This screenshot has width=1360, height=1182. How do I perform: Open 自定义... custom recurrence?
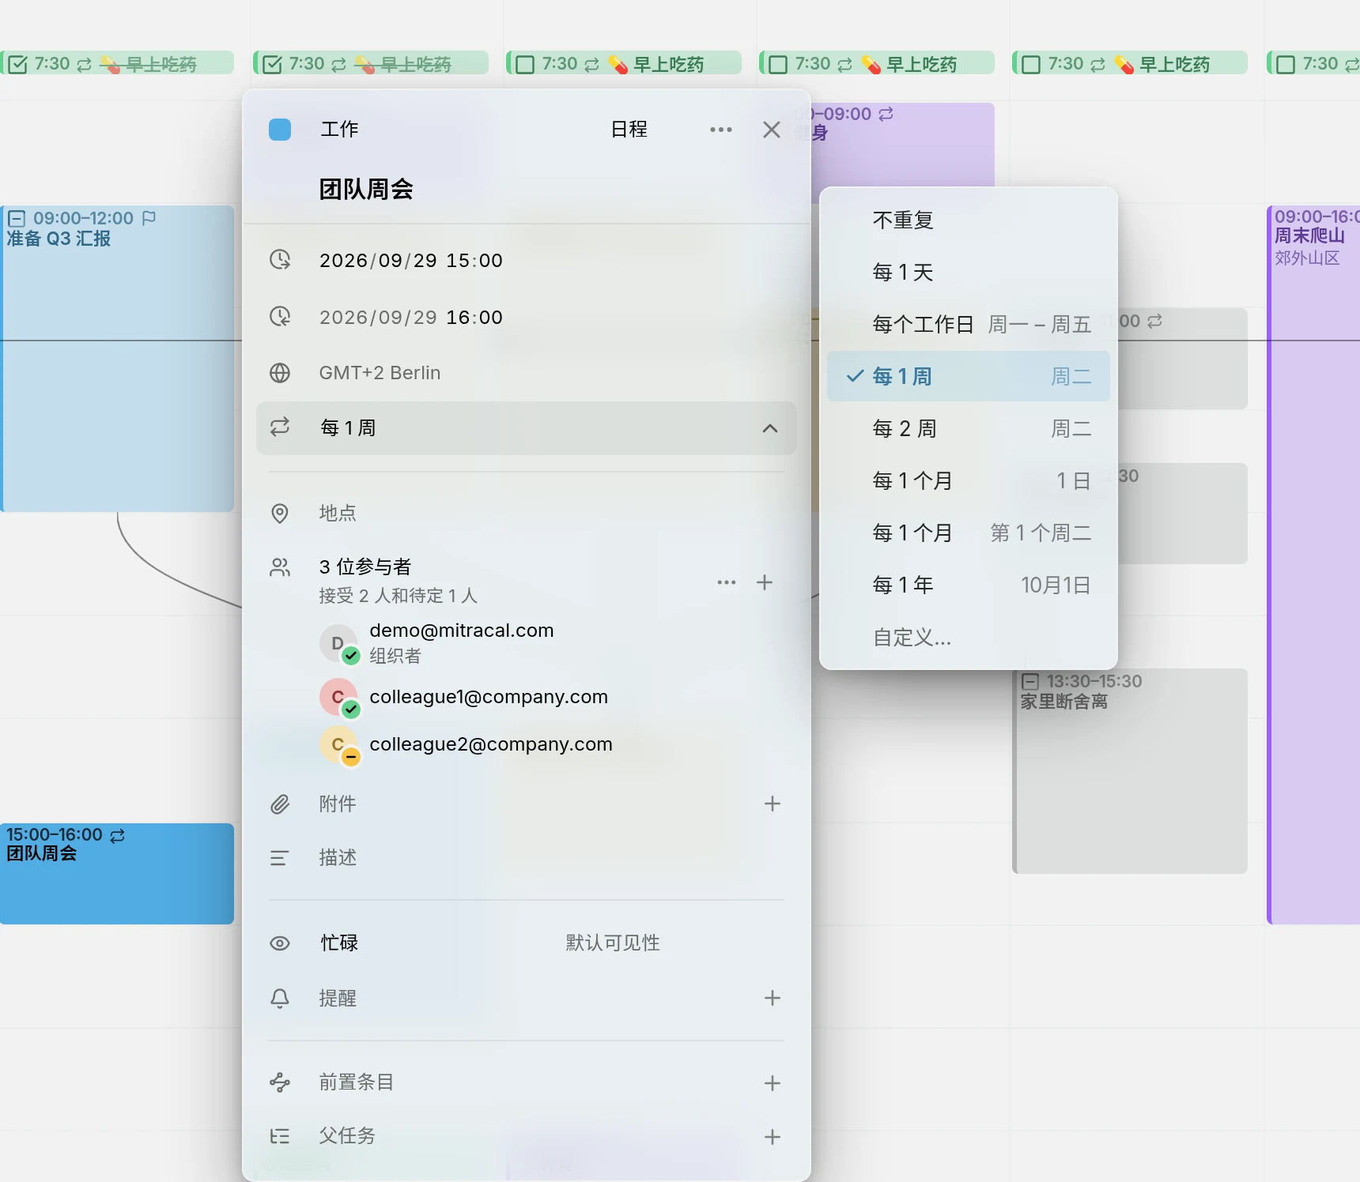(x=969, y=637)
